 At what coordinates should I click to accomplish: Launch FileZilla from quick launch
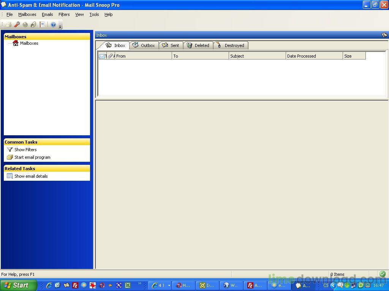75,285
